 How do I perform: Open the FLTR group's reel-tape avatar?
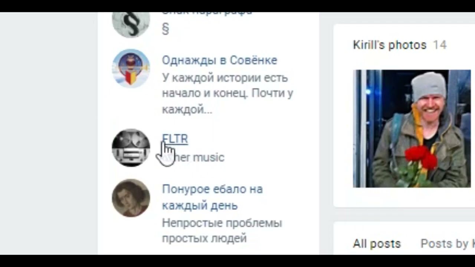(131, 148)
